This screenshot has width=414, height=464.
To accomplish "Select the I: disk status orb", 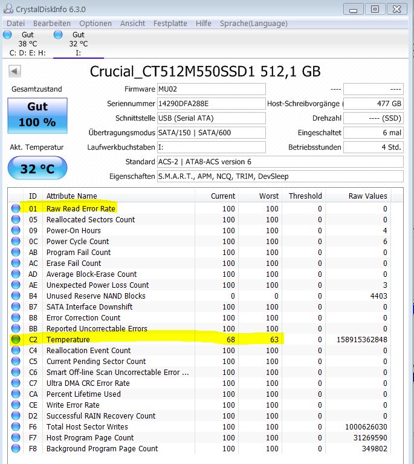I will pyautogui.click(x=58, y=35).
